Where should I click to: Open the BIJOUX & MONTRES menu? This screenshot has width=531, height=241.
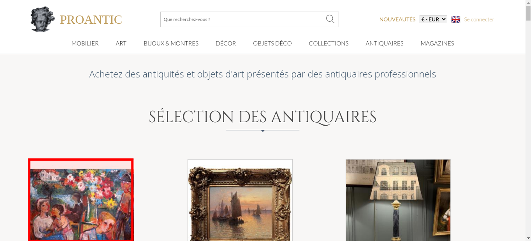[171, 43]
